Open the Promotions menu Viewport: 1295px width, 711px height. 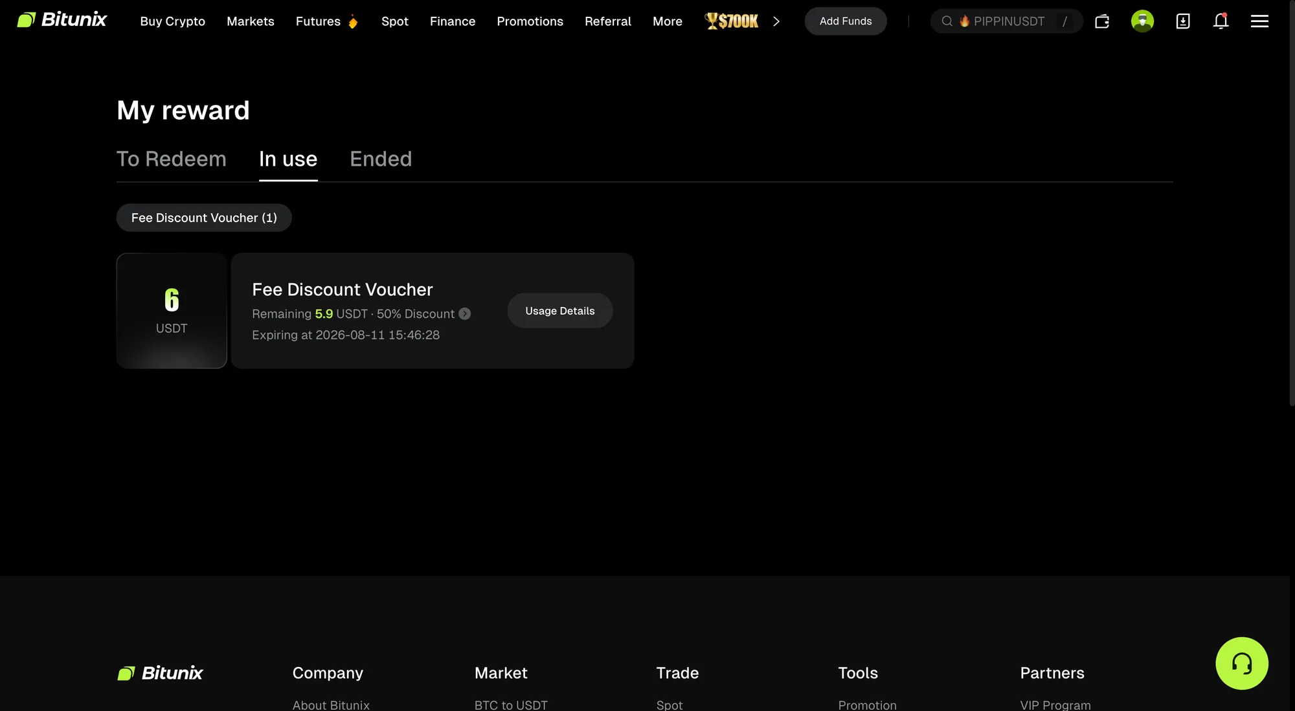[x=530, y=21]
